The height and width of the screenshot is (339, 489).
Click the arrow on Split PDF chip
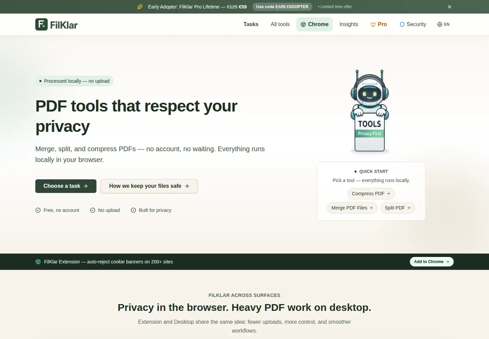click(x=409, y=208)
